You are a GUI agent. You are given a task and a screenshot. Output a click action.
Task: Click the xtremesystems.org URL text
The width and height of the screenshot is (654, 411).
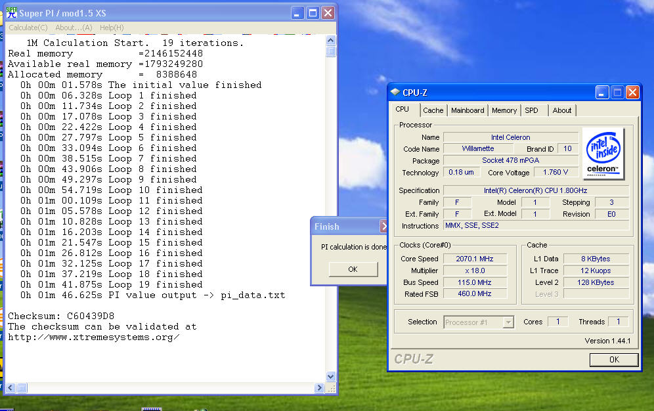coord(94,337)
